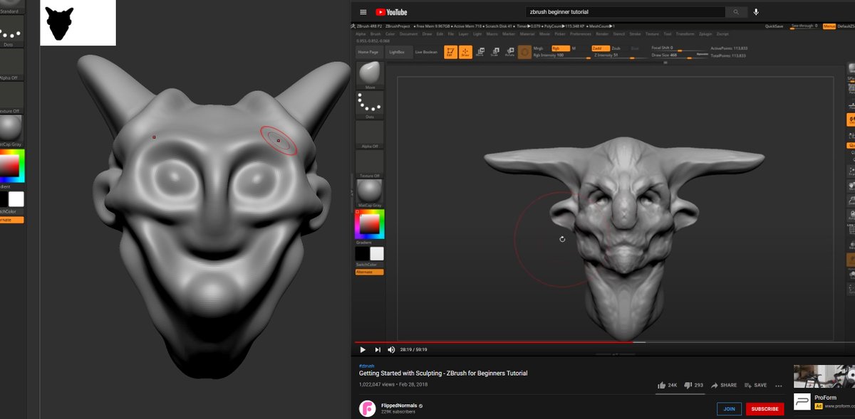Click the Home Page button in video
Screen dimensions: 855x419
pos(368,52)
